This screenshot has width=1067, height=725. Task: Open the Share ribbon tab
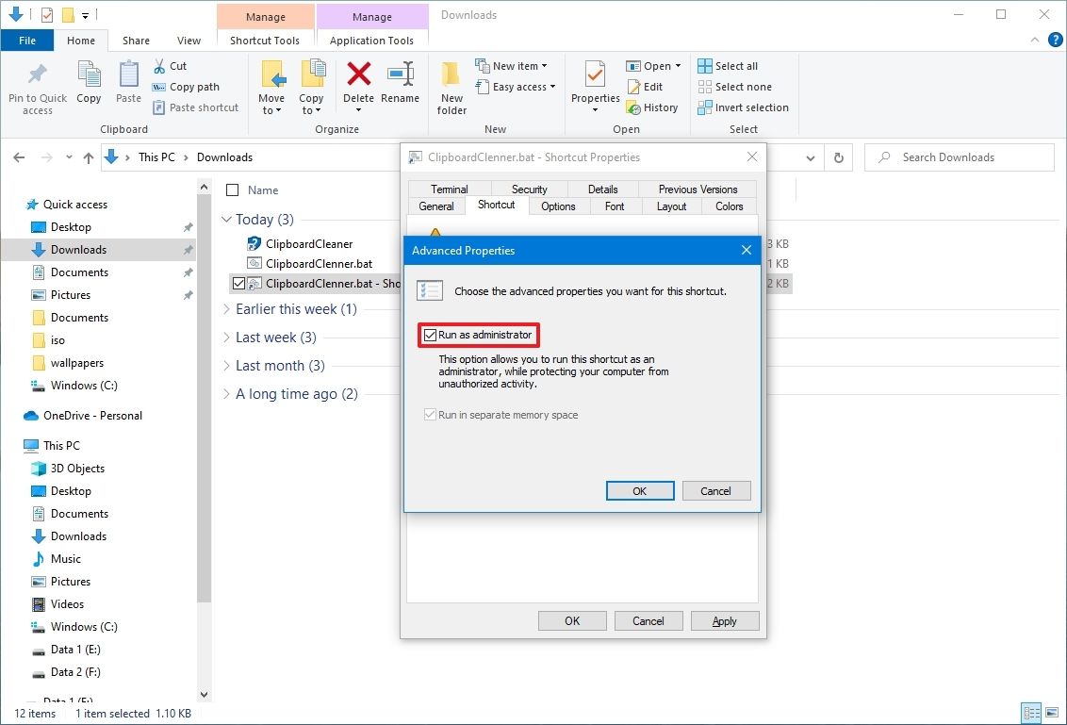(x=135, y=41)
